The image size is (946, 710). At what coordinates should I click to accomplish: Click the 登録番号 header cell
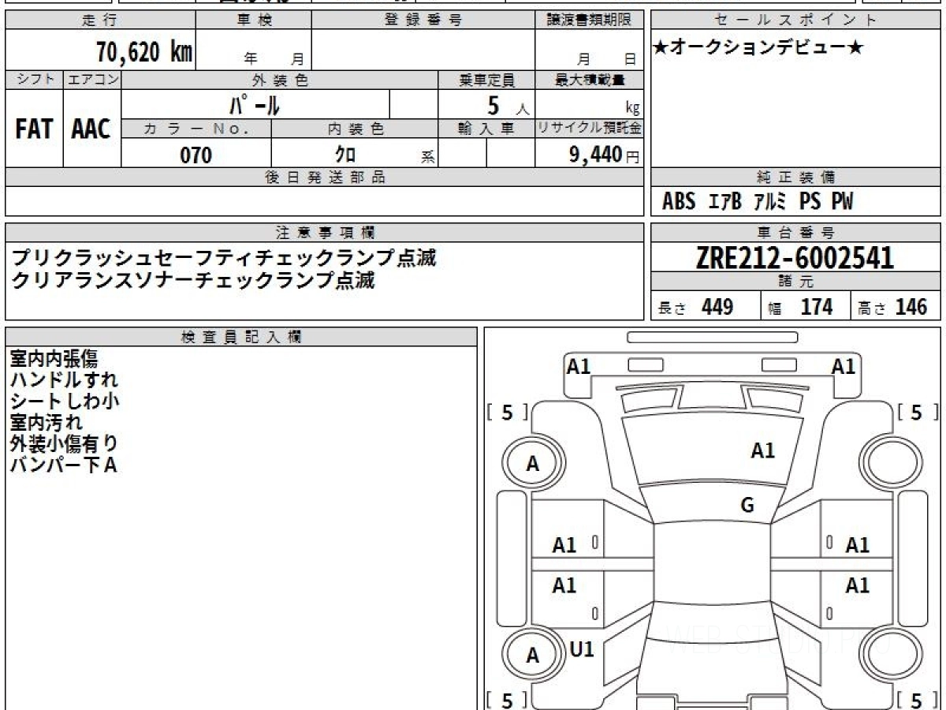[x=423, y=21]
